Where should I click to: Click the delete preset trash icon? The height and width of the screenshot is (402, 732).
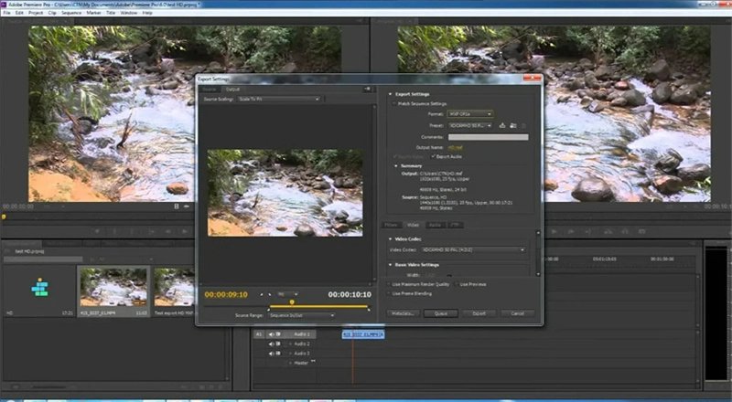coord(523,125)
